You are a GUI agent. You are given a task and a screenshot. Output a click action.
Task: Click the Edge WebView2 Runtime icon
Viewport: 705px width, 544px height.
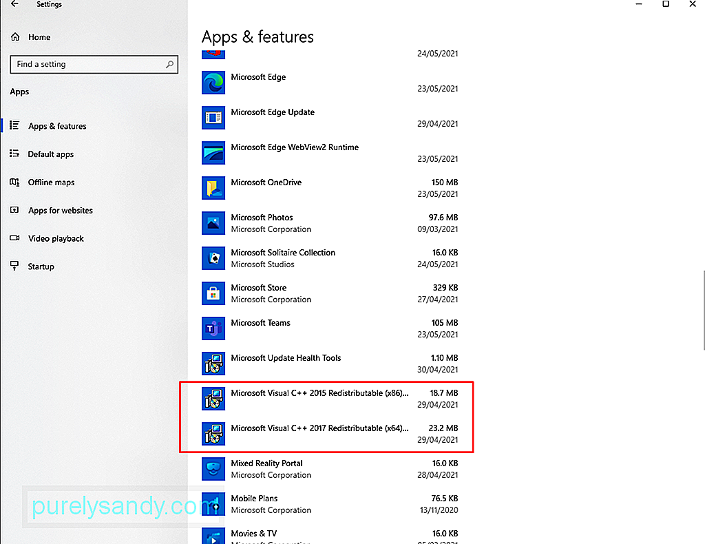click(x=213, y=153)
